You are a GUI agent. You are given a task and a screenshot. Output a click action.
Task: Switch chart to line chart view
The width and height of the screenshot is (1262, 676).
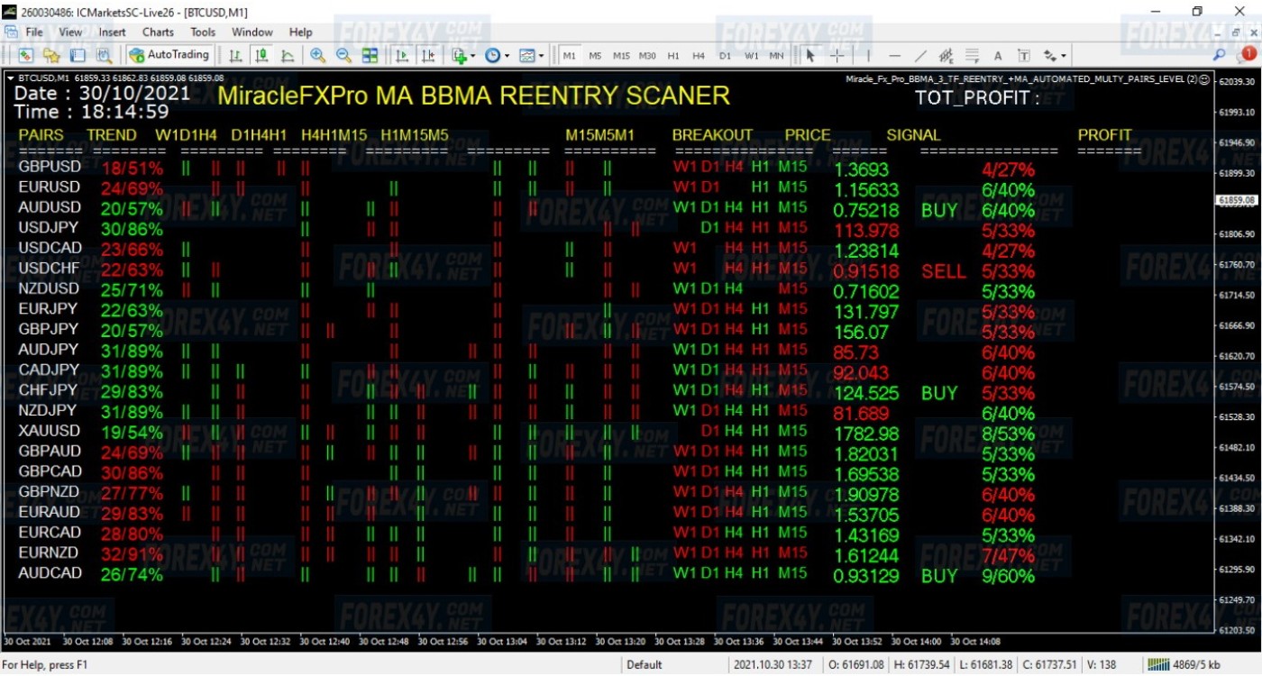point(288,55)
